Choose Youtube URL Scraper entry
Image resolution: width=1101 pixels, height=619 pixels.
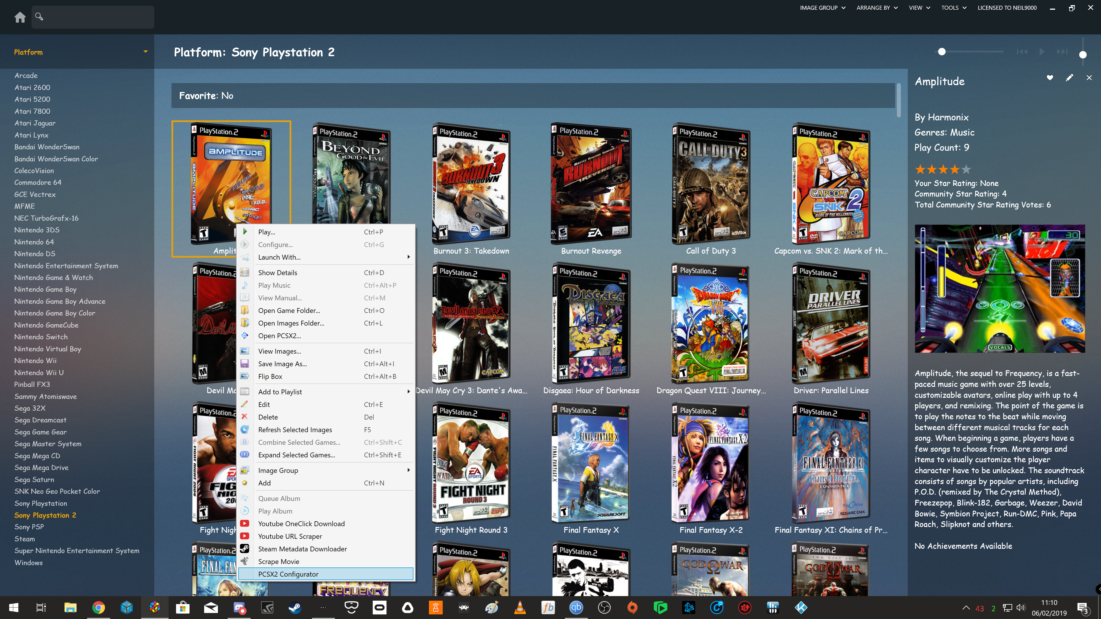click(x=326, y=536)
